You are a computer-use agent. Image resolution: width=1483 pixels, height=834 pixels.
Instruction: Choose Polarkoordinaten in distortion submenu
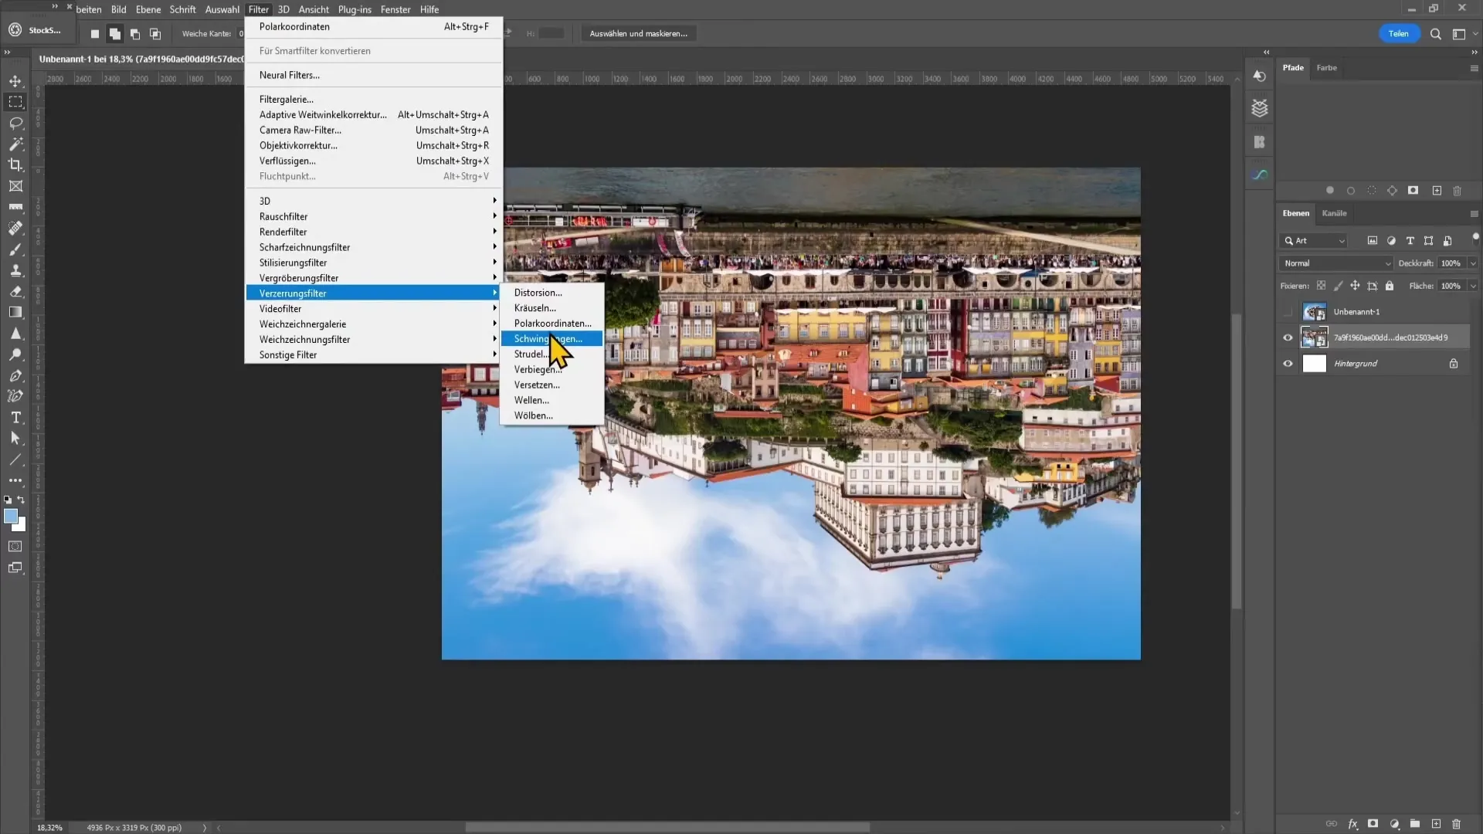(551, 324)
